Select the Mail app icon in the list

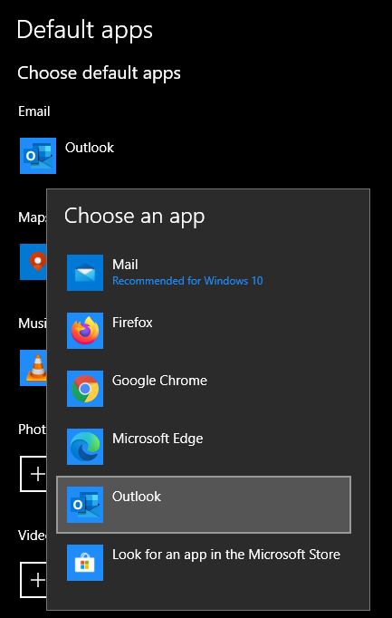coord(85,273)
